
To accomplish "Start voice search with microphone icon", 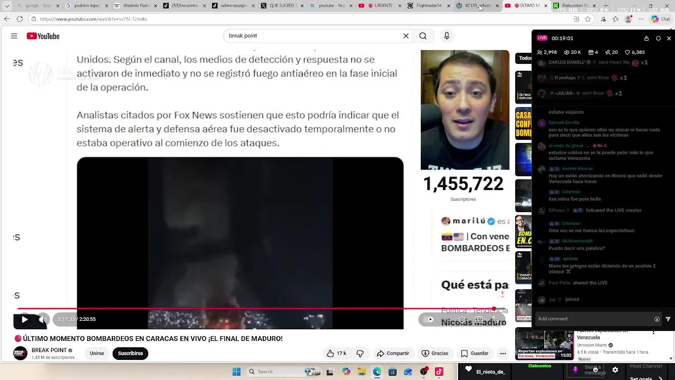I will (447, 36).
